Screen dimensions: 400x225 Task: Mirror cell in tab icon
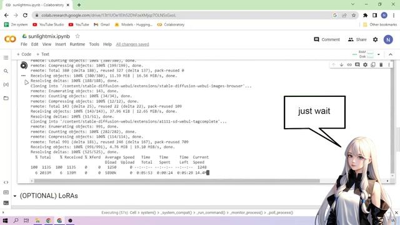373,65
